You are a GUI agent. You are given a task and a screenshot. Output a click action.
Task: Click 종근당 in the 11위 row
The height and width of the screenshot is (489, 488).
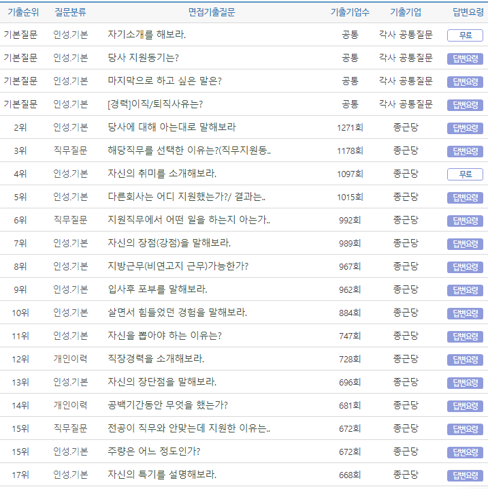(x=406, y=336)
